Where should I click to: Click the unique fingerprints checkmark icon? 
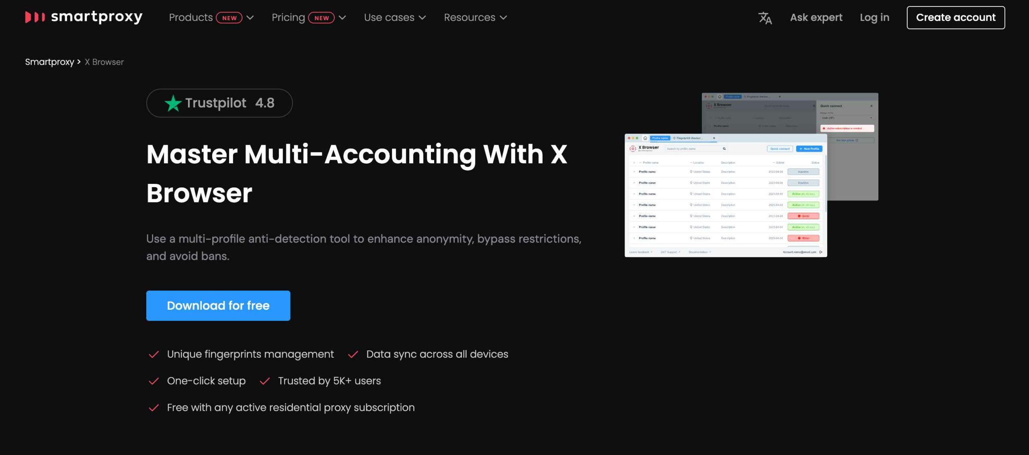(153, 354)
